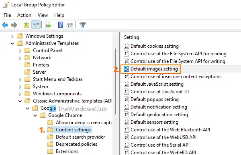
Task: Select the Default JavaScript setting policy
Action: pyautogui.click(x=157, y=84)
